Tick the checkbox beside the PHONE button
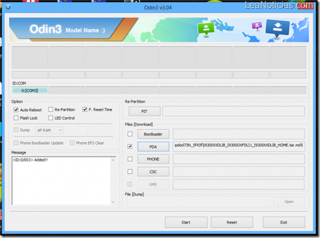This screenshot has height=238, width=320. click(130, 159)
